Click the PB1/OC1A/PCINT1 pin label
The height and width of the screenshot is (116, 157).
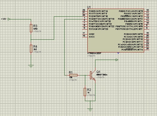tap(133, 14)
